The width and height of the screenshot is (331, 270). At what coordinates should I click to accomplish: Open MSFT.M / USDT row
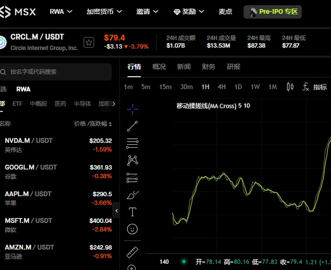pos(56,225)
